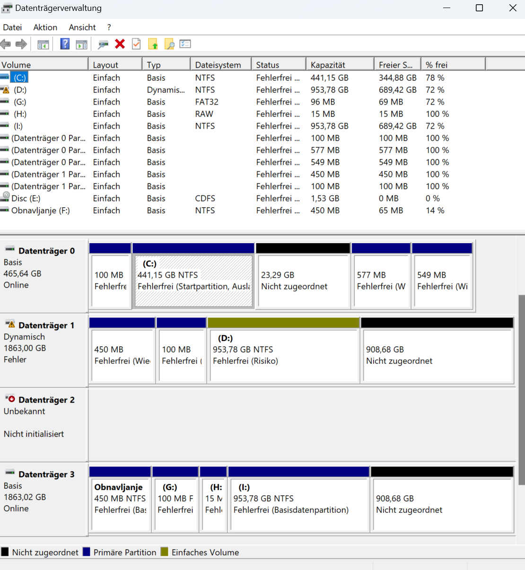
Task: Click the Datenträger 2 red error disk icon
Action: [10, 399]
